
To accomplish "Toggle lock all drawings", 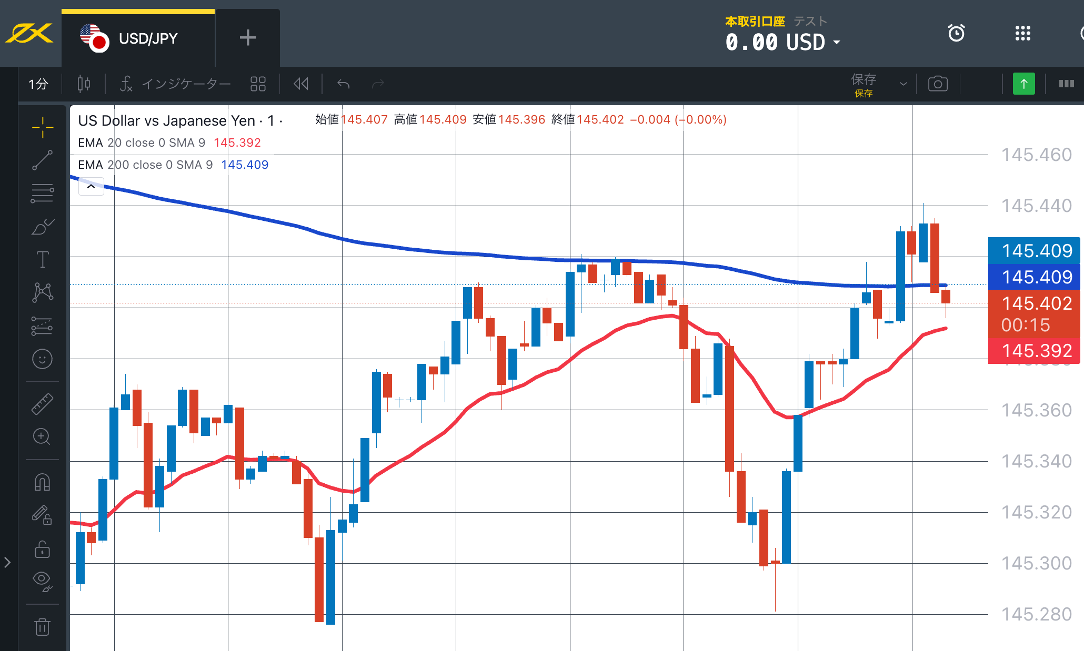I will (x=42, y=550).
